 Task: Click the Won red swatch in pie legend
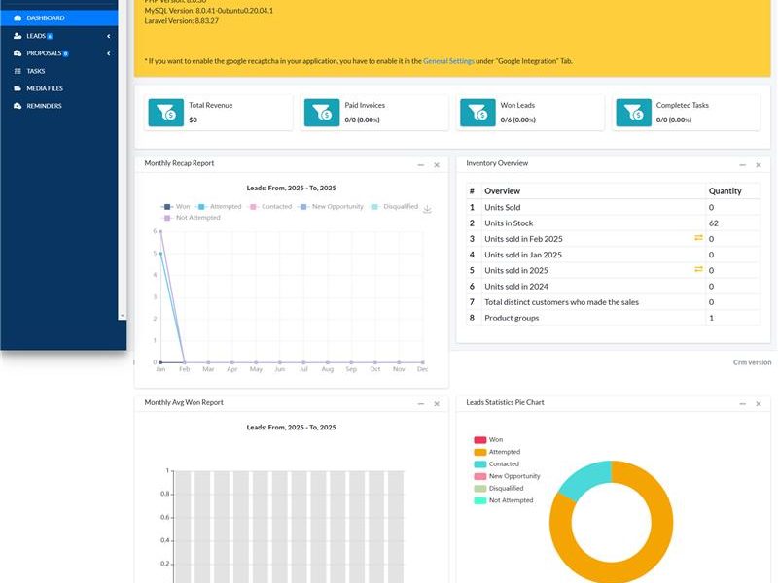(x=479, y=440)
